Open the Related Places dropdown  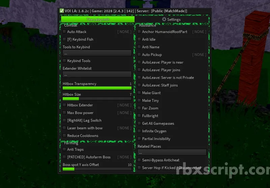172,153
